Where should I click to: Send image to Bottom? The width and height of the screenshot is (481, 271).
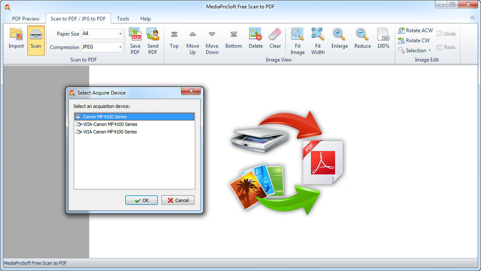234,40
